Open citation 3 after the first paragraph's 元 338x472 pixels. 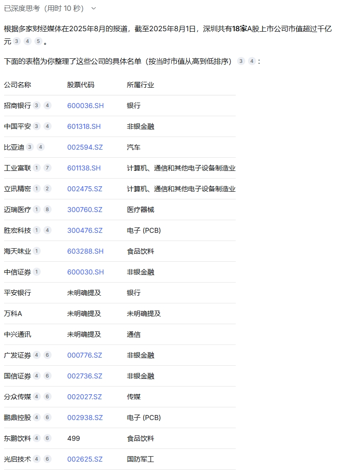(17, 41)
